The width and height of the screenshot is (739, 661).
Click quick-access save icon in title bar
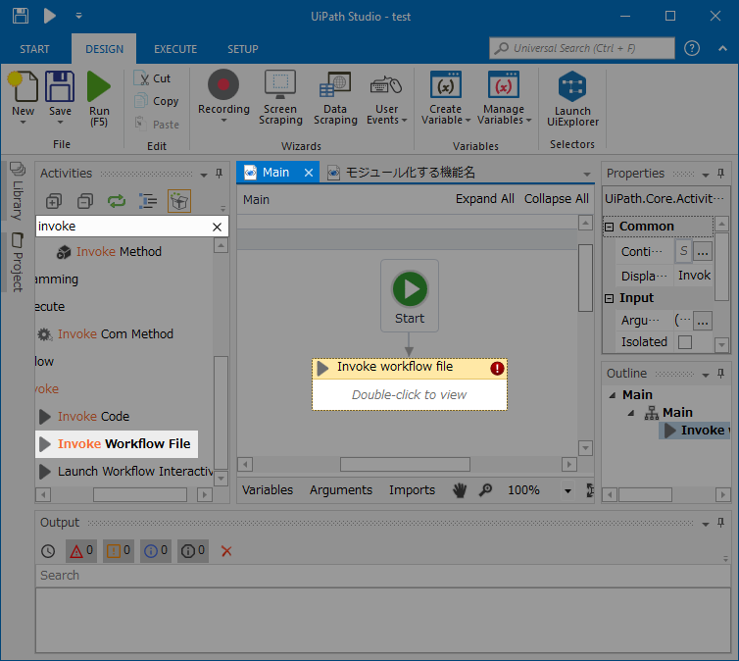tap(21, 16)
